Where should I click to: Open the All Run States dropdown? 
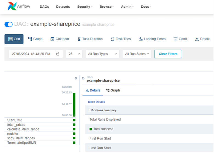point(137,54)
